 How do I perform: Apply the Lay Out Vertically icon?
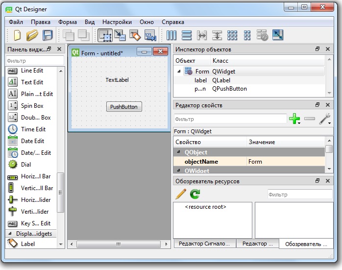pos(187,35)
